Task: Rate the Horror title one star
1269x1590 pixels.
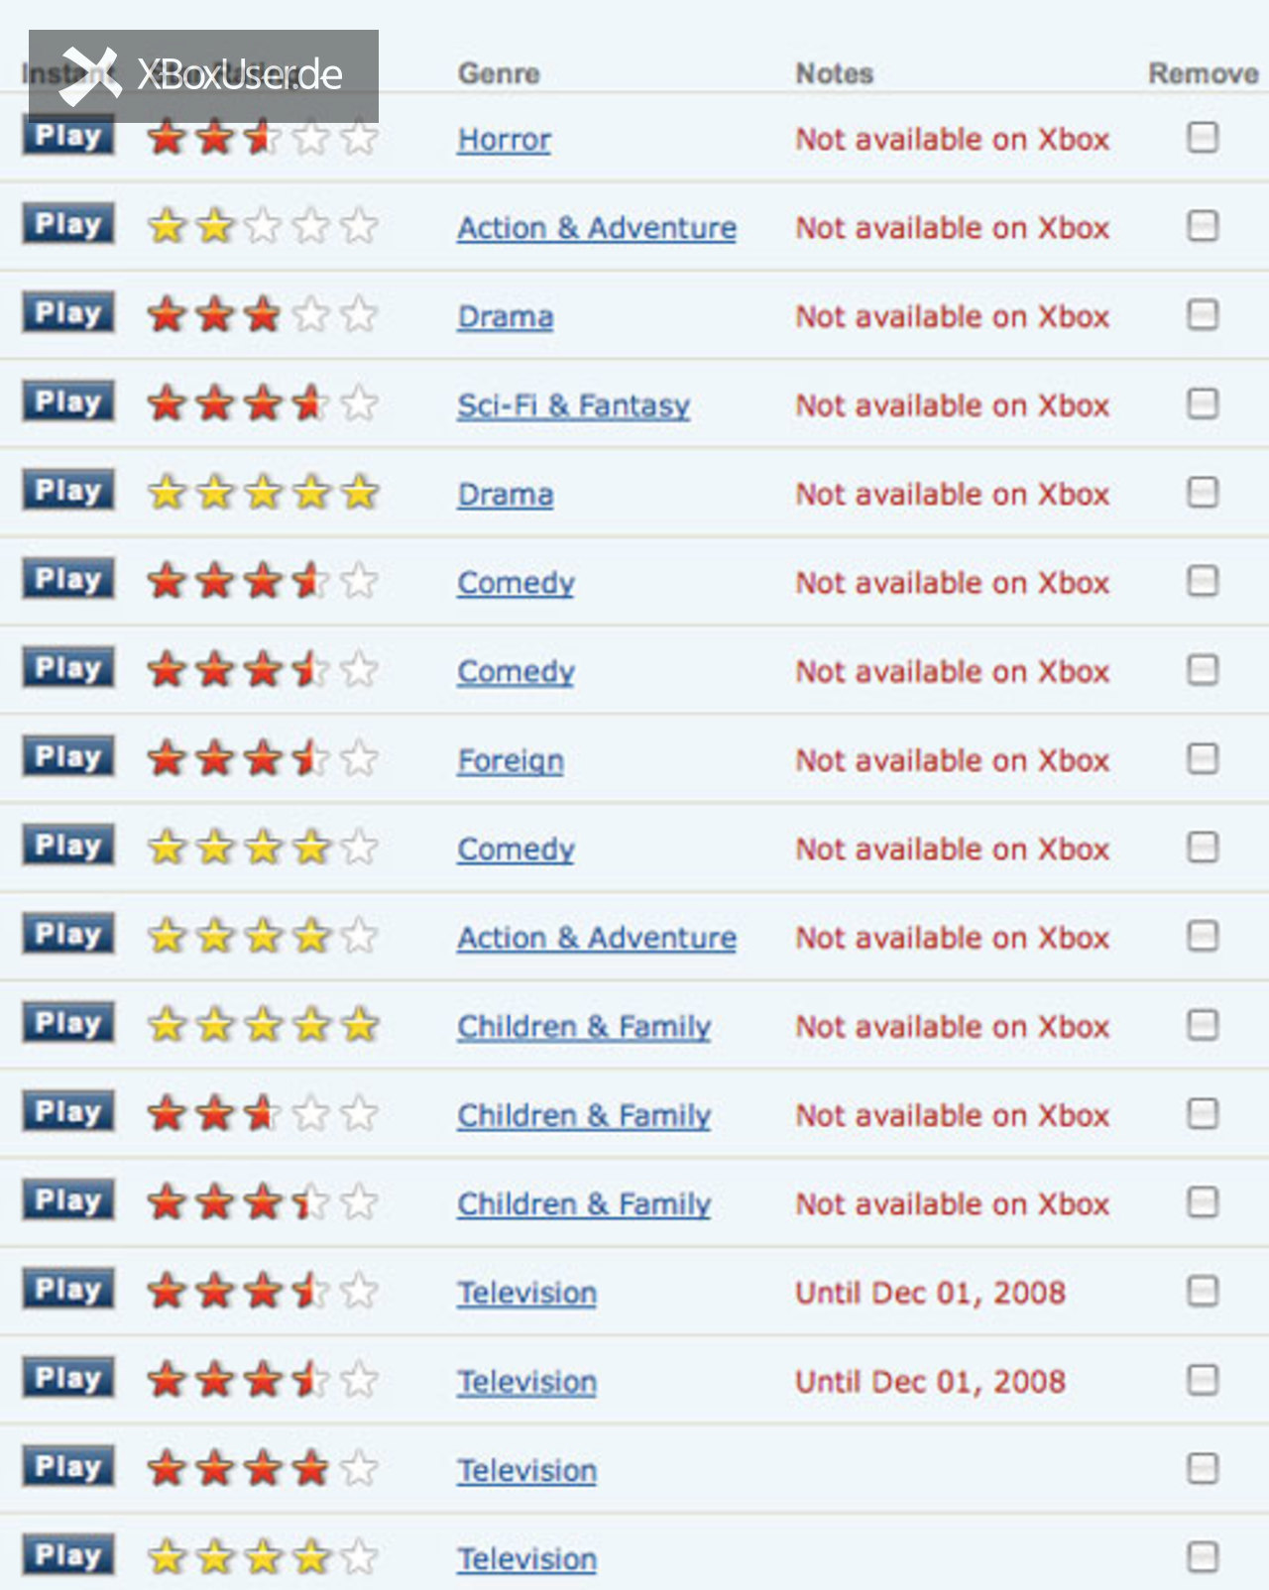Action: point(167,138)
